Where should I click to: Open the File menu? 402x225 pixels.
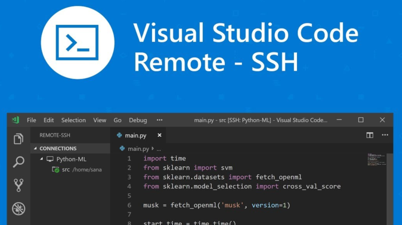(x=31, y=120)
